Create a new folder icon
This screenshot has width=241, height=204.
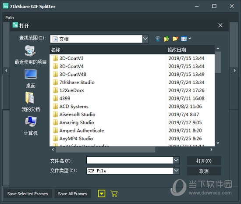175,39
